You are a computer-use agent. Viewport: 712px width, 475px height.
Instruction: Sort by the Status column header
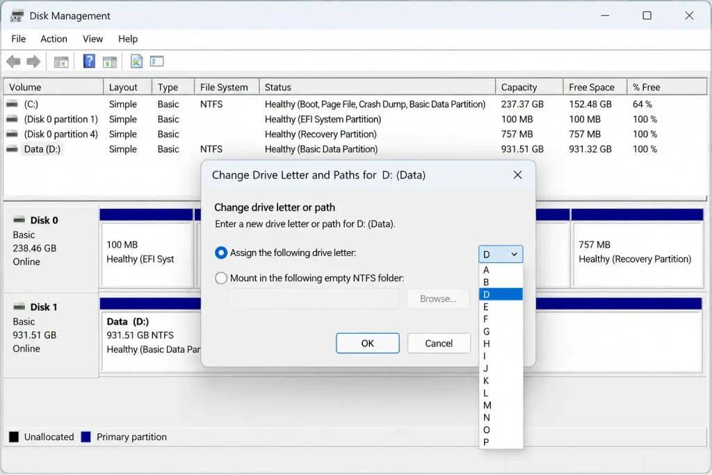pyautogui.click(x=378, y=87)
